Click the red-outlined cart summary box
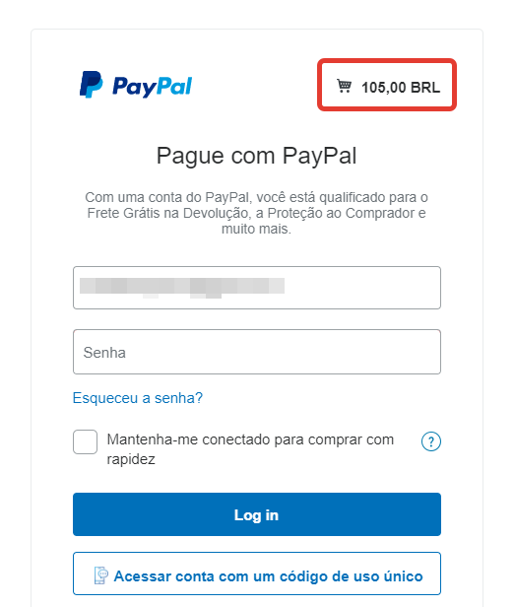 pos(387,85)
